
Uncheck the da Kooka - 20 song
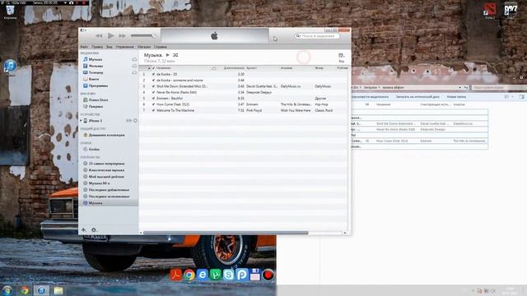pyautogui.click(x=154, y=74)
